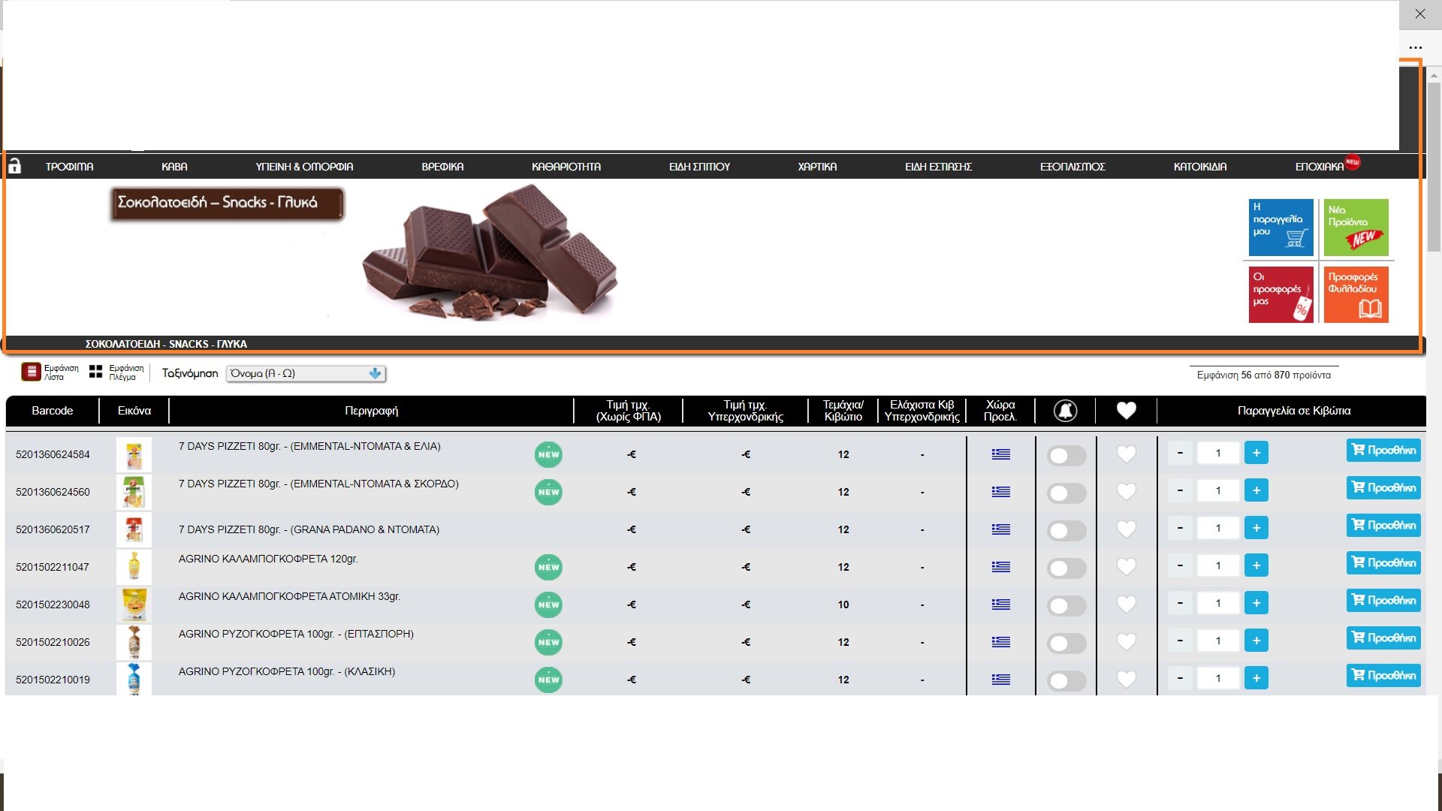Toggle notification switch for 5201502210019
Screen dimensions: 1442x811
1066,680
